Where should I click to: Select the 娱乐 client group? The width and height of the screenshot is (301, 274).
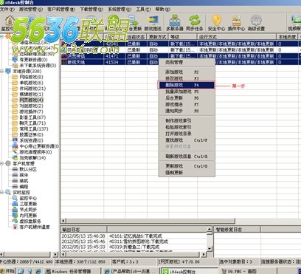[x=21, y=175]
